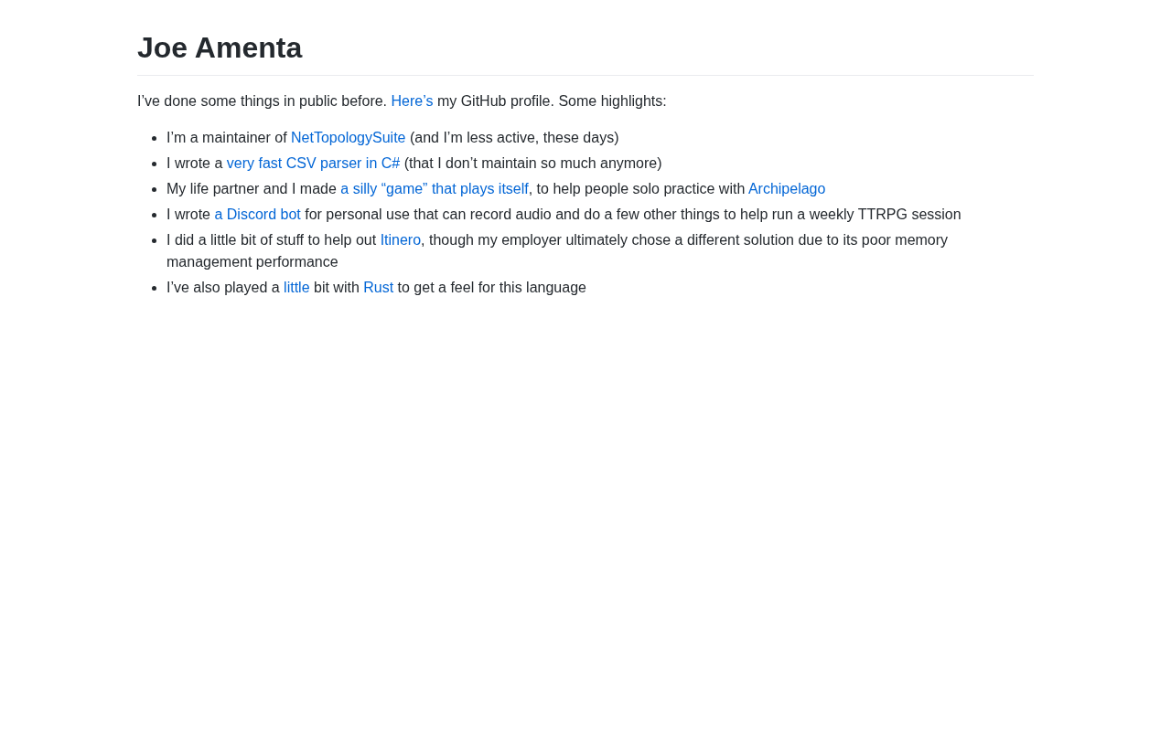Open the Rust link
The width and height of the screenshot is (1171, 731).
pos(378,288)
